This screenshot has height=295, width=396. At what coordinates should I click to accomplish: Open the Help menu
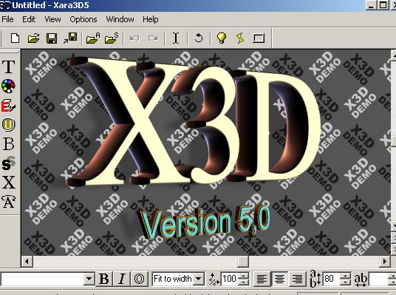click(x=151, y=19)
